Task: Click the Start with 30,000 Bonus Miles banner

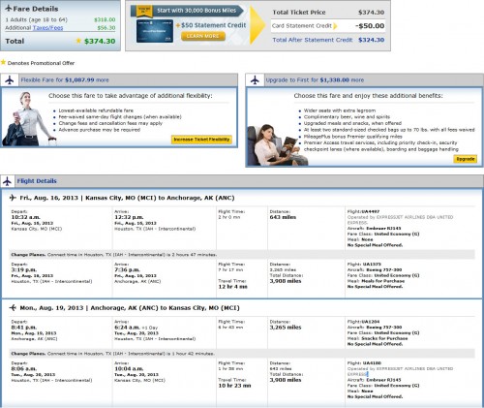Action: [187, 11]
